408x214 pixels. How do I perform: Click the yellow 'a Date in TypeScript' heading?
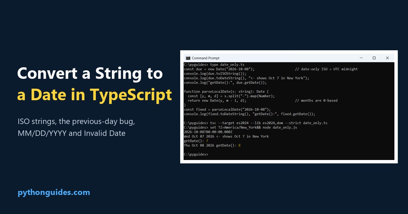(x=95, y=95)
